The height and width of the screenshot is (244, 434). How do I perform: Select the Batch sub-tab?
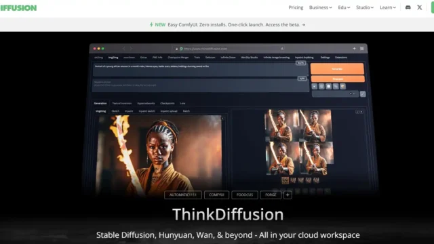[186, 111]
